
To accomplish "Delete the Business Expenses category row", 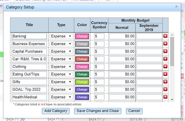I will [x=165, y=44].
